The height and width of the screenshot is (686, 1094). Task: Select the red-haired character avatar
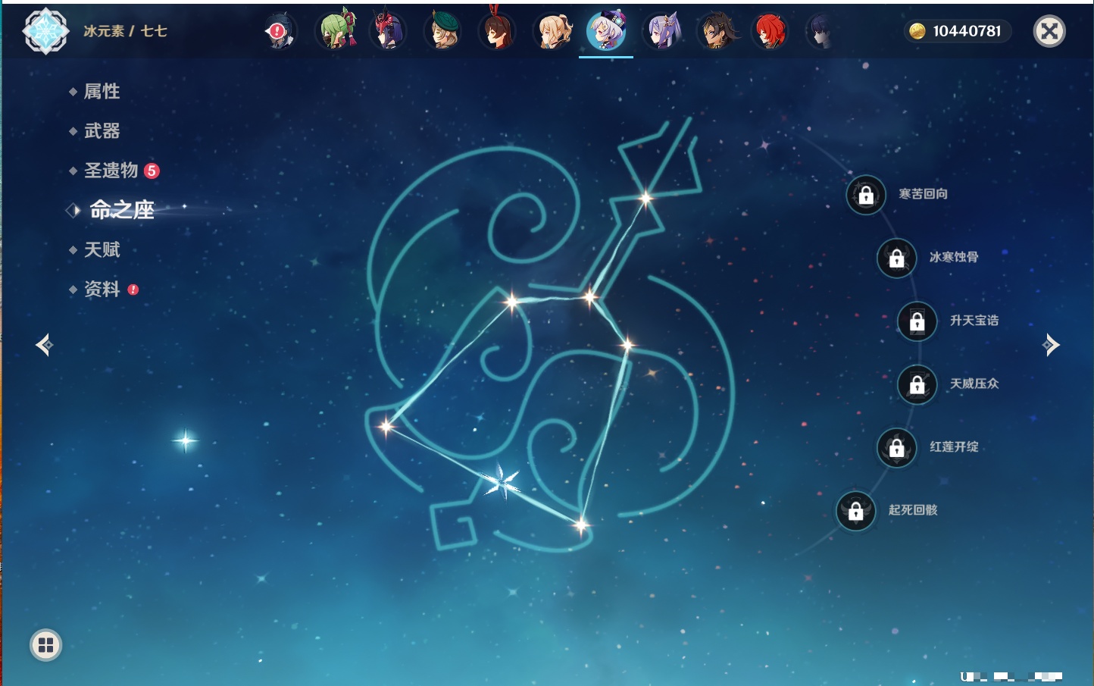(770, 31)
